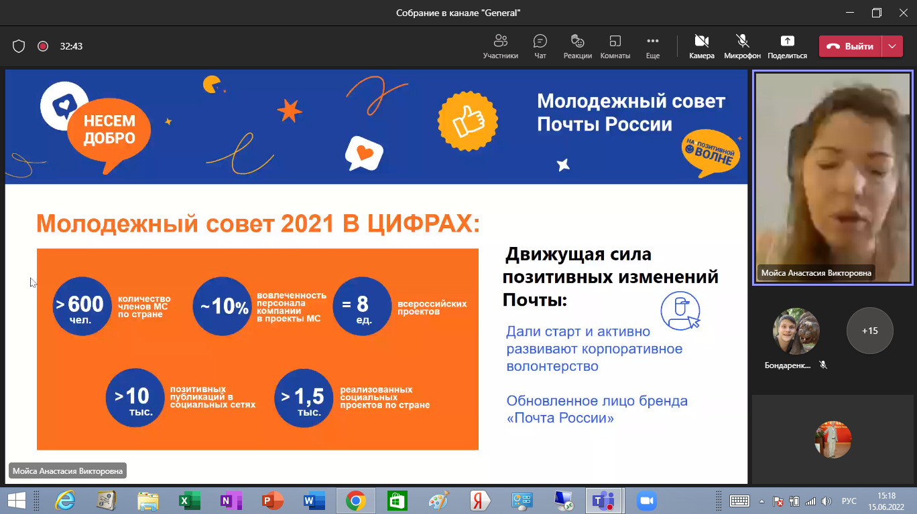This screenshot has width=917, height=514.
Task: Show the +15 other participants
Action: coord(870,331)
